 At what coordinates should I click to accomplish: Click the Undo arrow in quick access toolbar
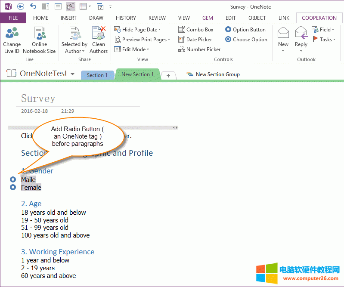point(33,6)
